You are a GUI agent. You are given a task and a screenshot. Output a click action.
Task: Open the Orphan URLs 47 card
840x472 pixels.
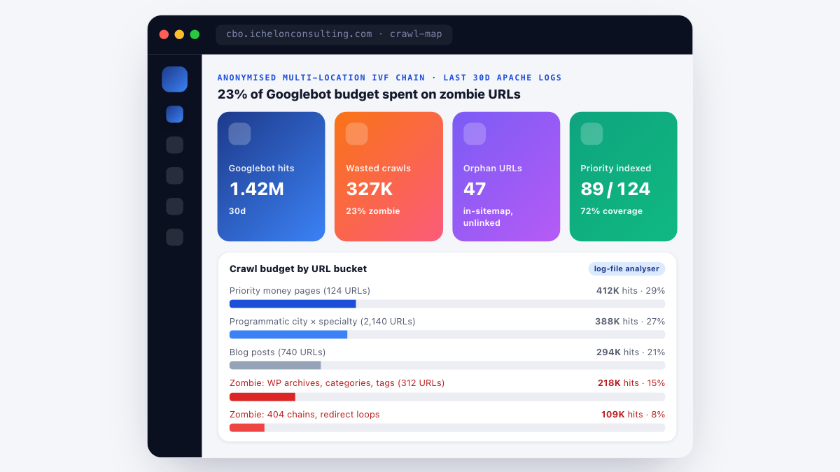click(506, 176)
